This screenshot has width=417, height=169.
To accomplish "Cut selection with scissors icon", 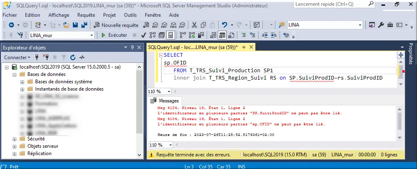I will 194,25.
